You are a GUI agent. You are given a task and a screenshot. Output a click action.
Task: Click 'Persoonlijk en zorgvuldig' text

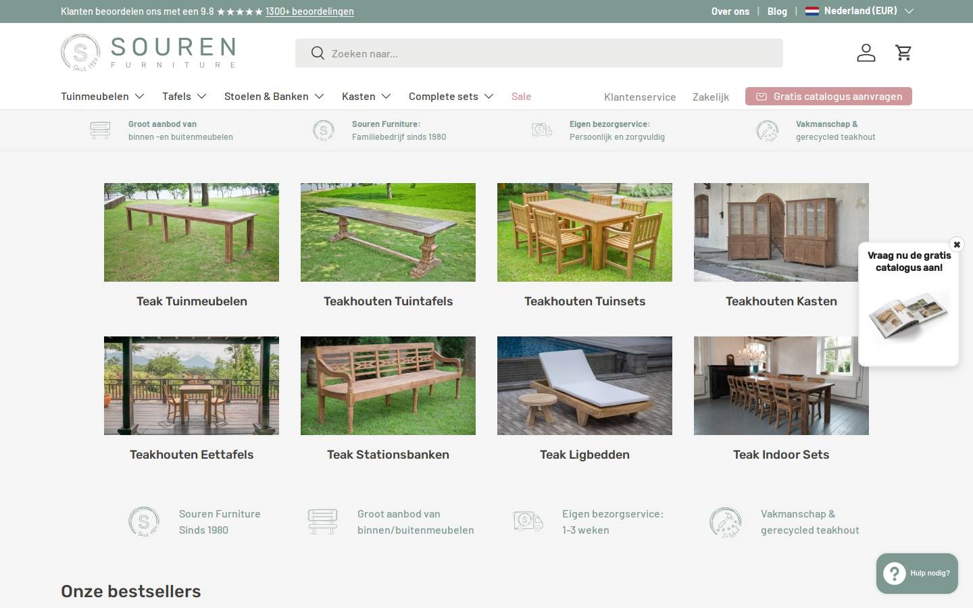point(617,137)
